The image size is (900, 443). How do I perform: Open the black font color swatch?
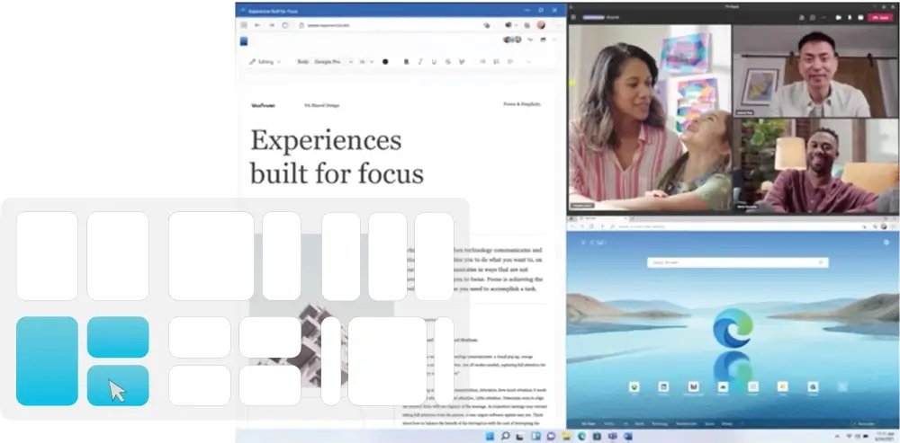click(x=385, y=61)
